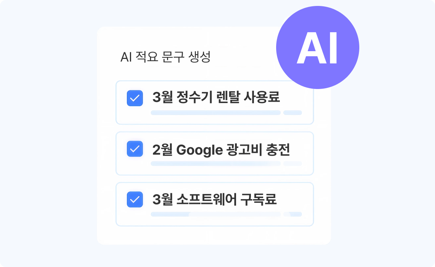The image size is (435, 267).
Task: Click the short pill bar in the Google row
Action: pyautogui.click(x=292, y=164)
